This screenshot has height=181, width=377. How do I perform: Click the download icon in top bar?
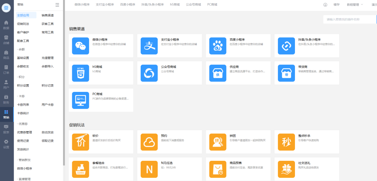click(325, 5)
